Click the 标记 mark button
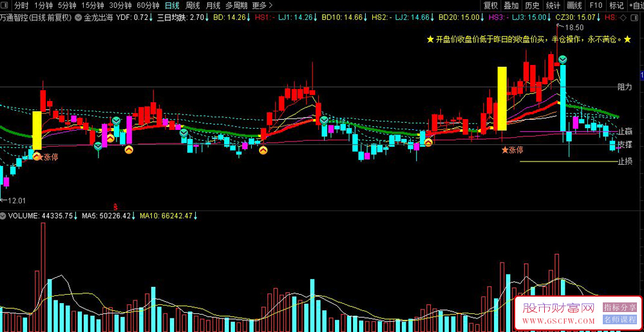Image resolution: width=644 pixels, height=332 pixels. [x=616, y=5]
